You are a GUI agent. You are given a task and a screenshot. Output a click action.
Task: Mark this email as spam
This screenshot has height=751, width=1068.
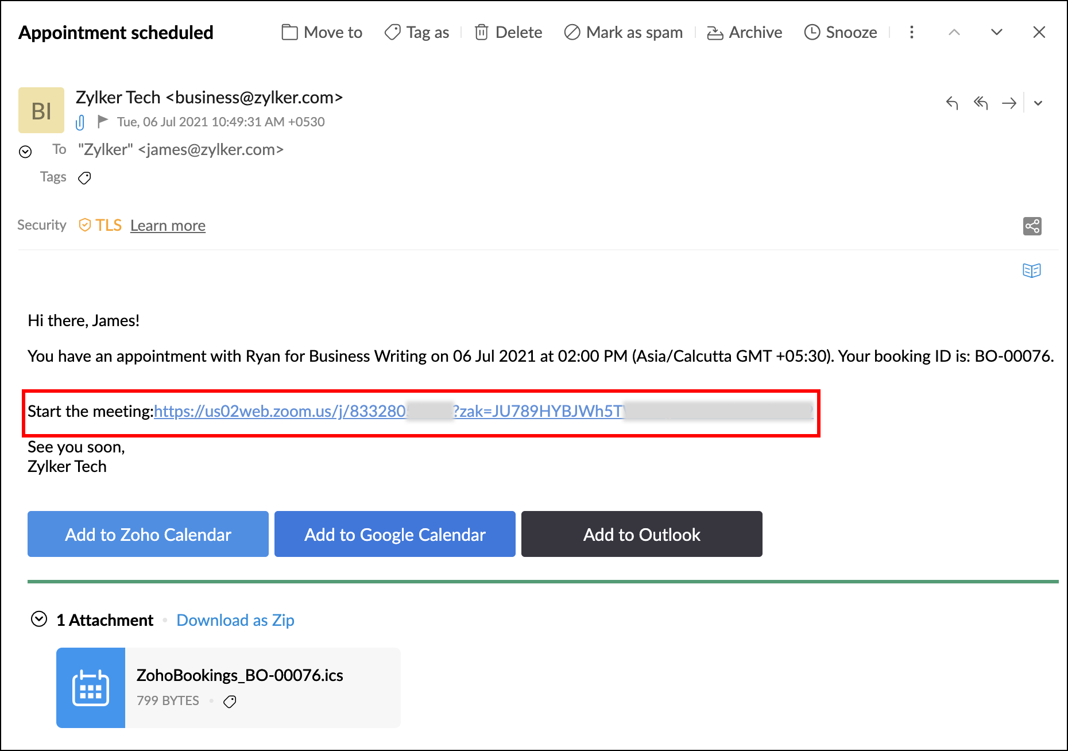(x=624, y=32)
